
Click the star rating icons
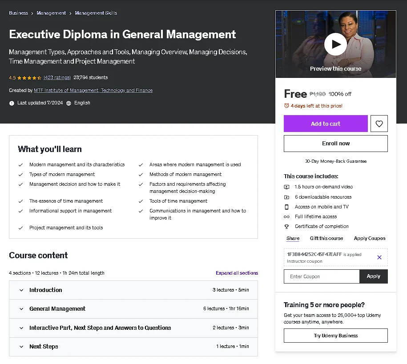[x=29, y=78]
